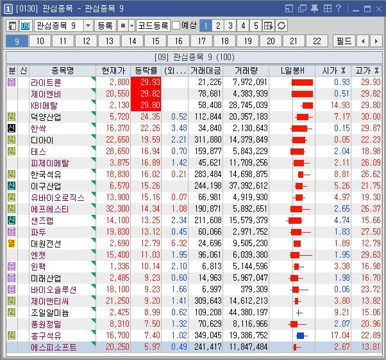Click the black 신 badge beside 한싹
The image size is (386, 360).
(12, 128)
